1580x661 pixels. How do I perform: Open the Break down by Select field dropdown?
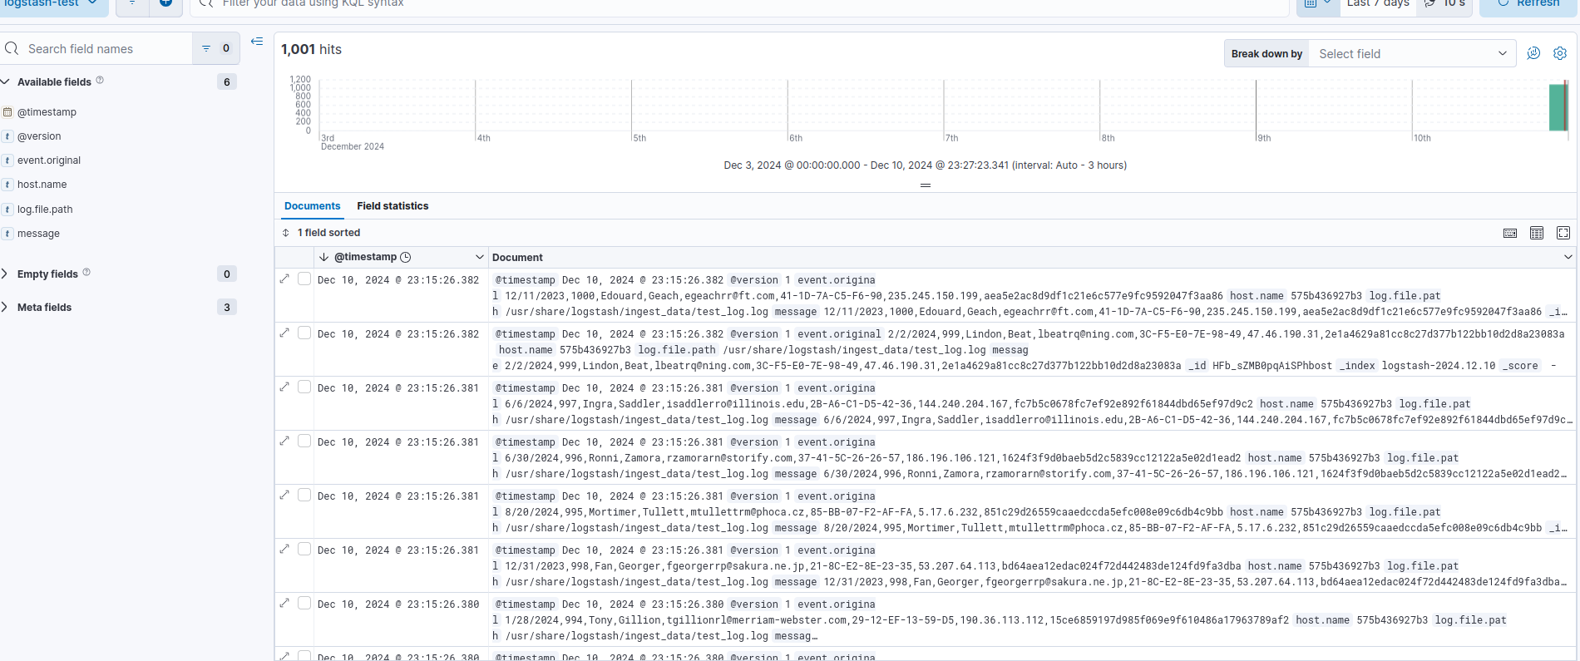1411,54
